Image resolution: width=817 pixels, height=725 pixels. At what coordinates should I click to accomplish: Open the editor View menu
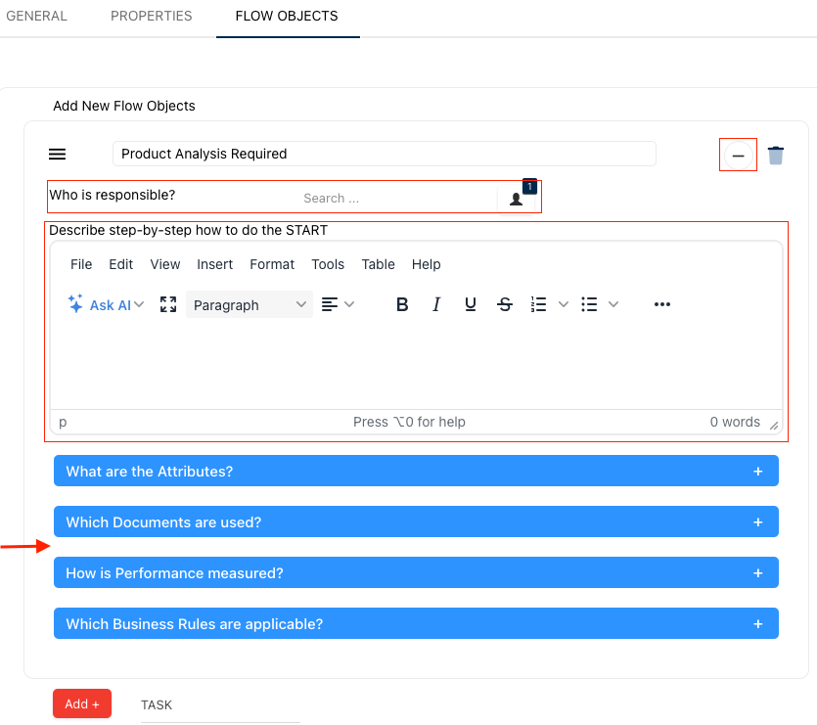click(x=165, y=265)
